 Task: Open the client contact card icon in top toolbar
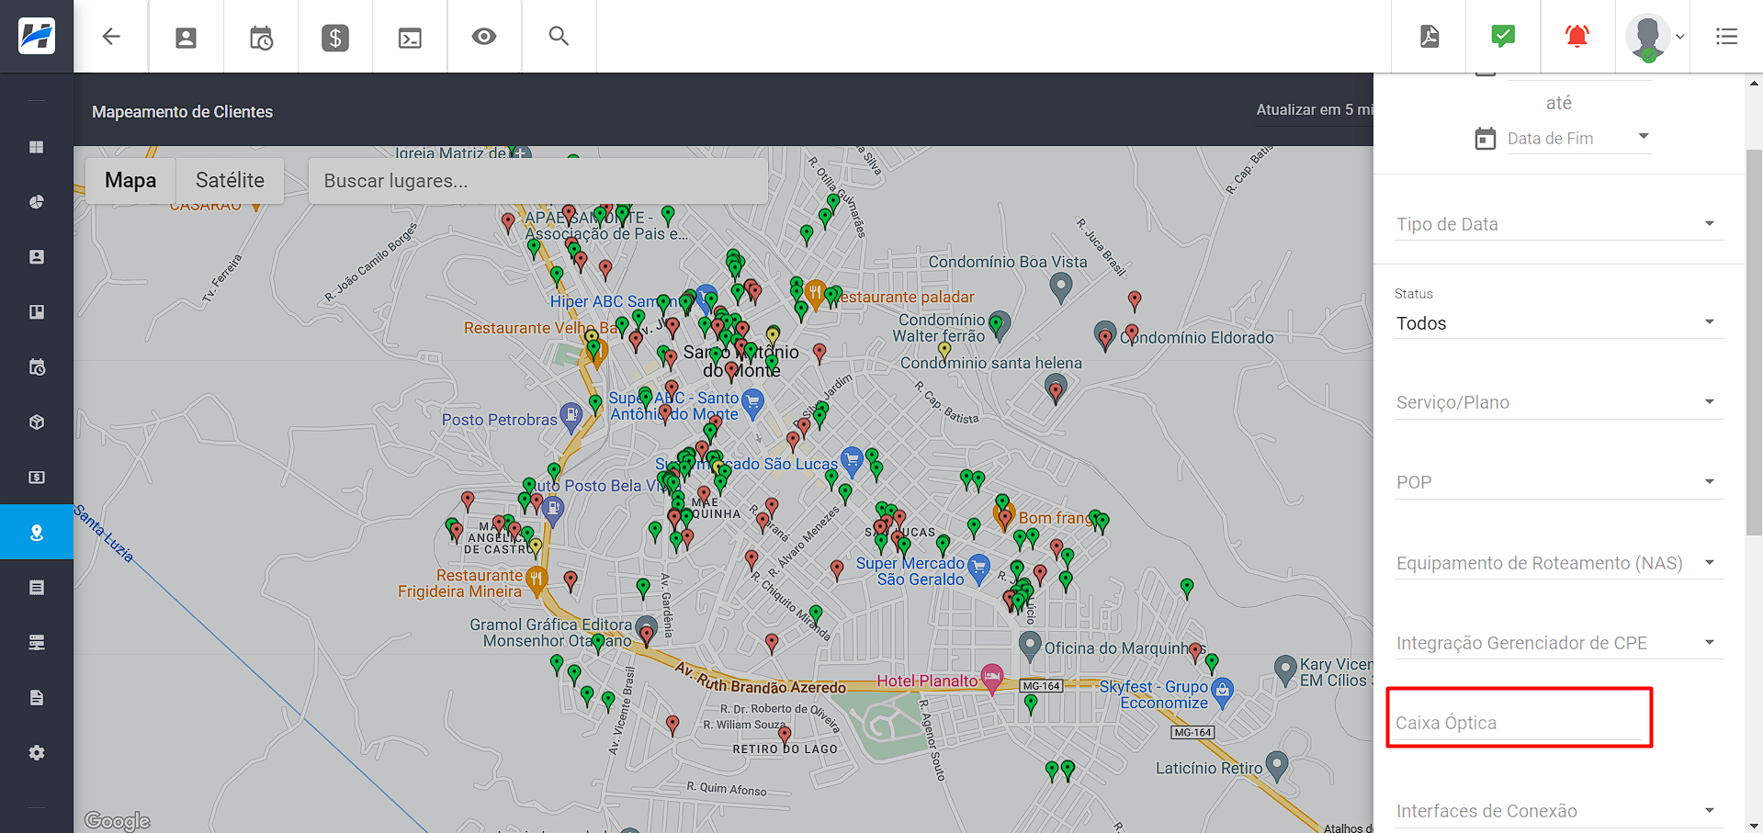coord(186,38)
